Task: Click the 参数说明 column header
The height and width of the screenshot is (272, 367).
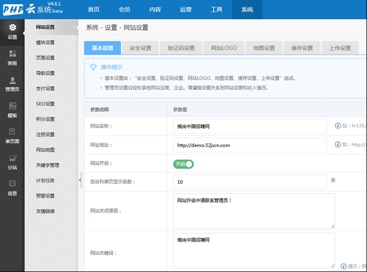Action: click(100, 109)
